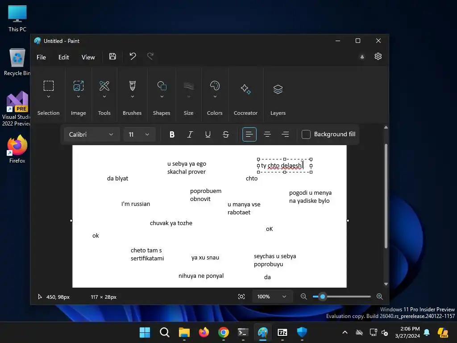Show hidden system tray icons
Viewport: 457px width, 343px height.
point(345,332)
